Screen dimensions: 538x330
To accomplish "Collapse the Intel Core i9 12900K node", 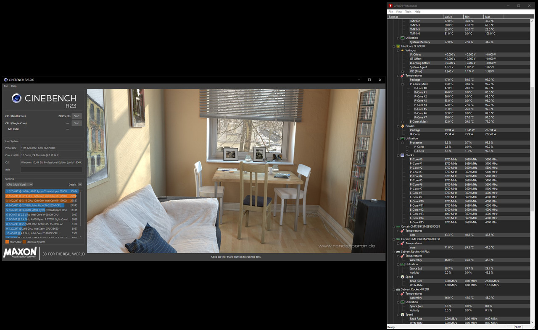I will (x=394, y=46).
